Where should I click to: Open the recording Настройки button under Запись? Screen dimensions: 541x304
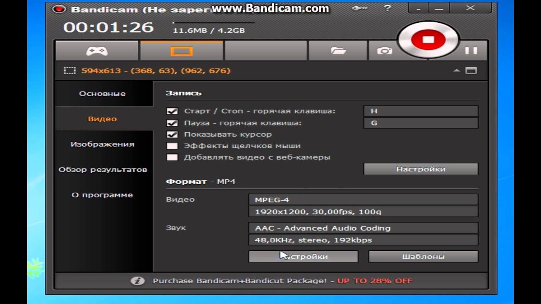point(421,169)
